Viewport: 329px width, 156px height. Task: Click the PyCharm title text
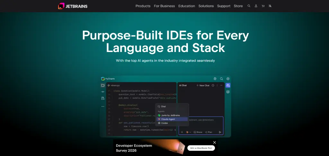(x=110, y=79)
